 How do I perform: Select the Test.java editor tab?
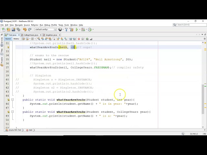coord(12,35)
